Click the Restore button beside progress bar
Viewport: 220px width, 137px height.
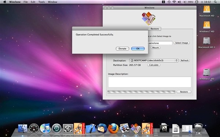coord(184,92)
